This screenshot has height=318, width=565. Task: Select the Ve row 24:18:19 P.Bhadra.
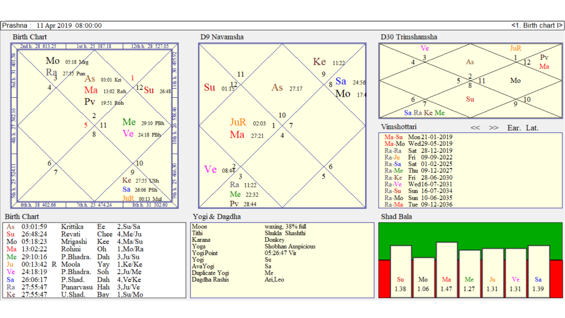tap(73, 272)
